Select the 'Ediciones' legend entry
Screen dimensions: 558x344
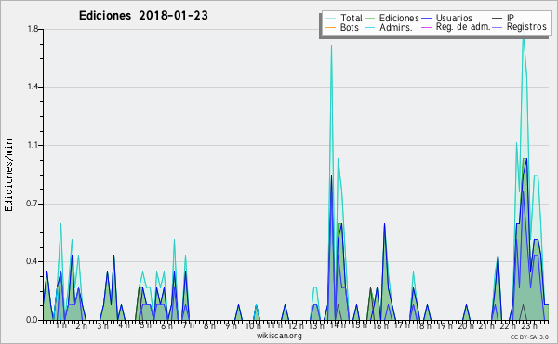pyautogui.click(x=399, y=18)
